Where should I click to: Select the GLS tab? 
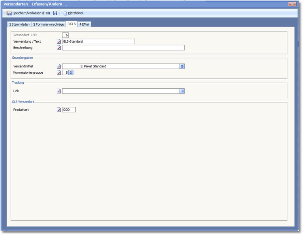(71, 24)
